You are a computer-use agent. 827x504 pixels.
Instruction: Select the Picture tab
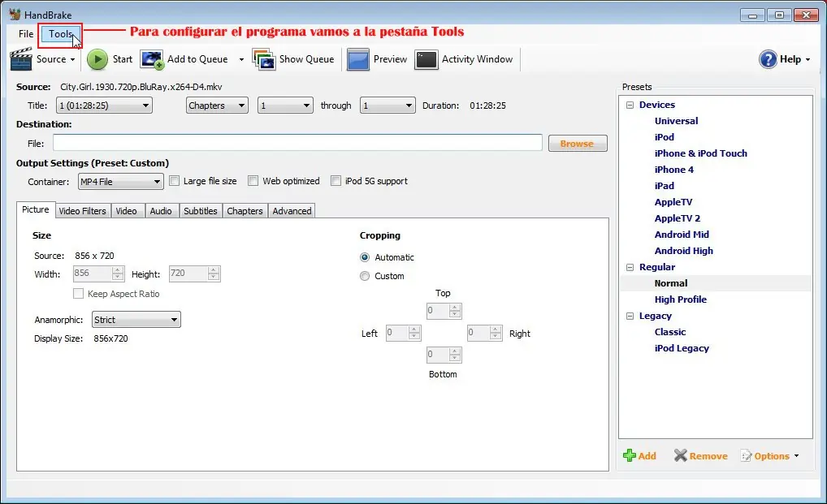pos(35,209)
